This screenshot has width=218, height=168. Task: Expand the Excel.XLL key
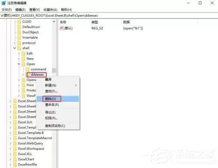(x=10, y=154)
